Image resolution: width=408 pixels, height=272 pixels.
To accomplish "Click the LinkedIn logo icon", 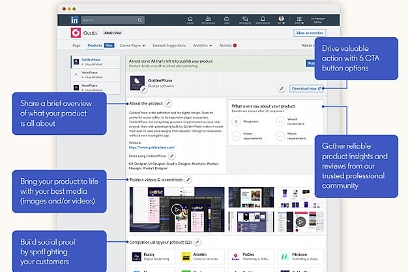I will [75, 20].
